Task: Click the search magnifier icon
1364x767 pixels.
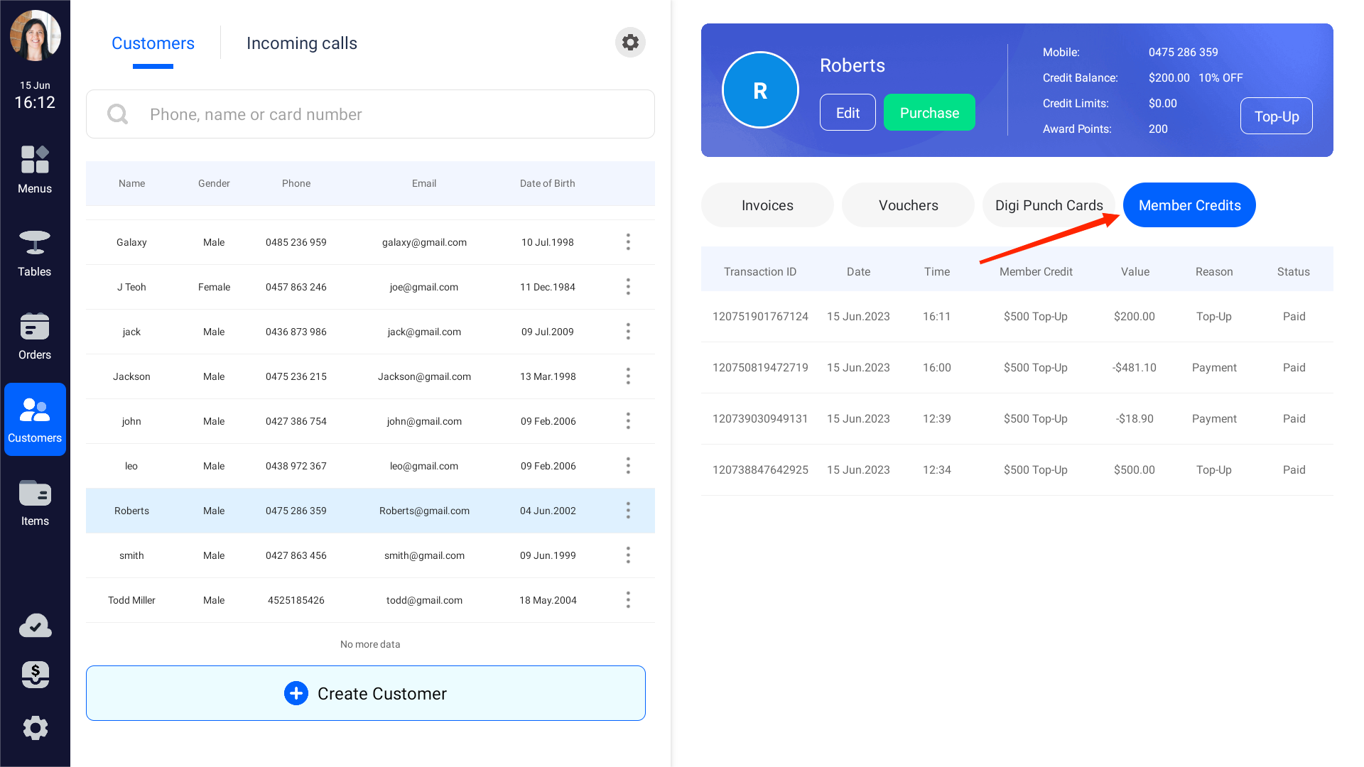Action: pos(118,114)
